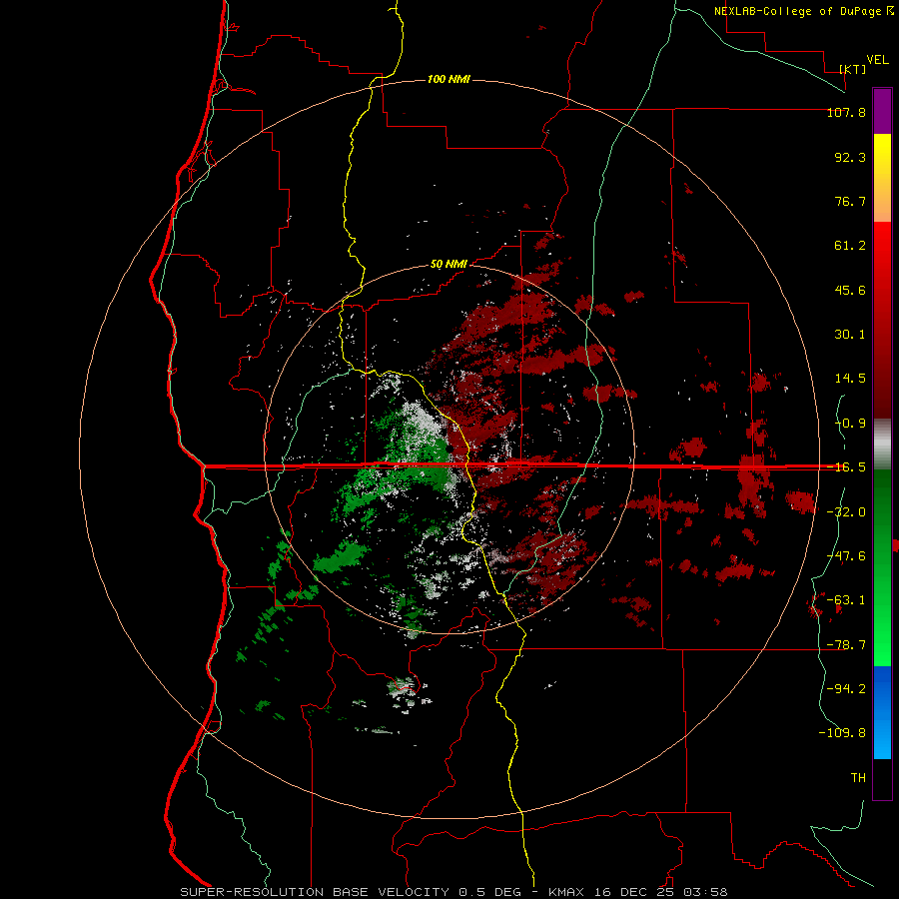899x899 pixels.
Task: Click the 107.8 velocity scale value
Action: point(846,112)
